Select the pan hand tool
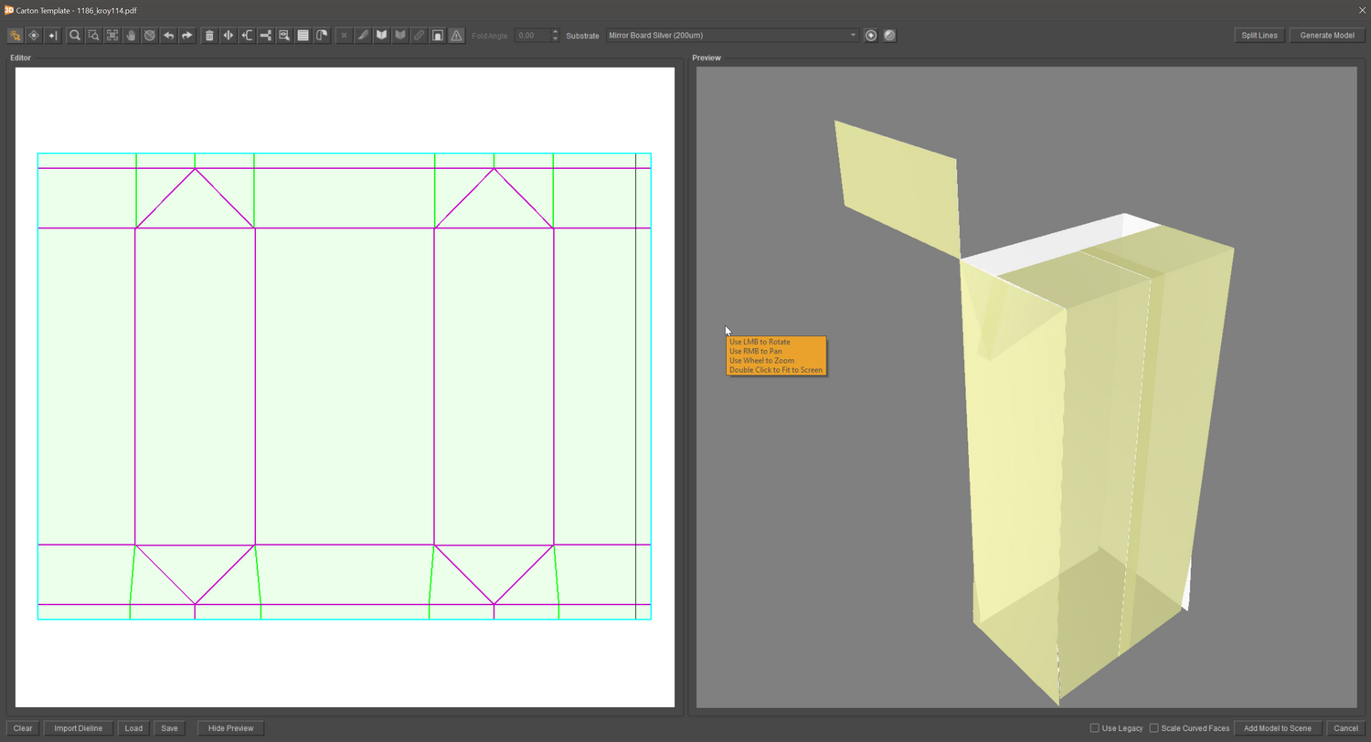 pyautogui.click(x=131, y=36)
